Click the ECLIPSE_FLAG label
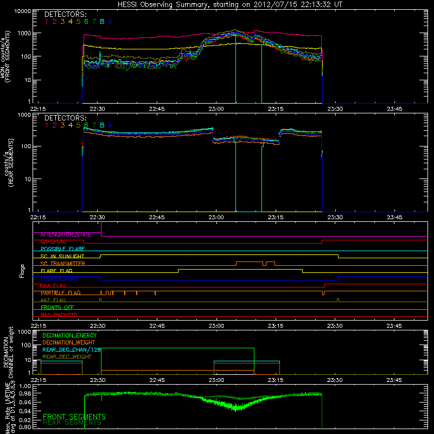 (59, 278)
